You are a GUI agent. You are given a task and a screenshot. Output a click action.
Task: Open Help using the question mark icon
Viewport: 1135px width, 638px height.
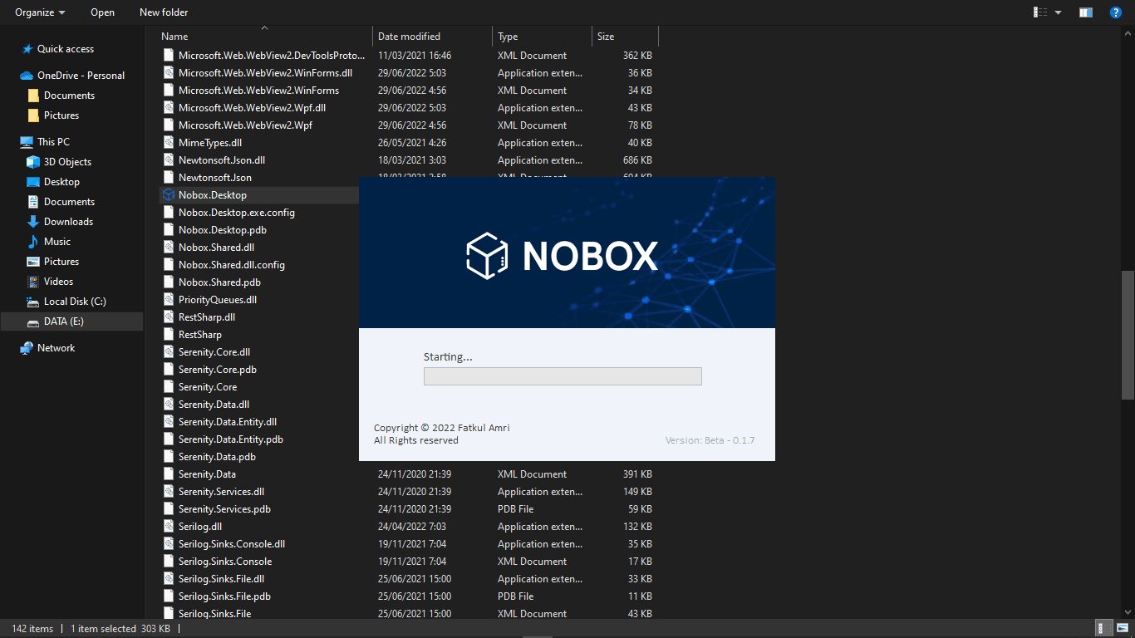click(x=1116, y=12)
